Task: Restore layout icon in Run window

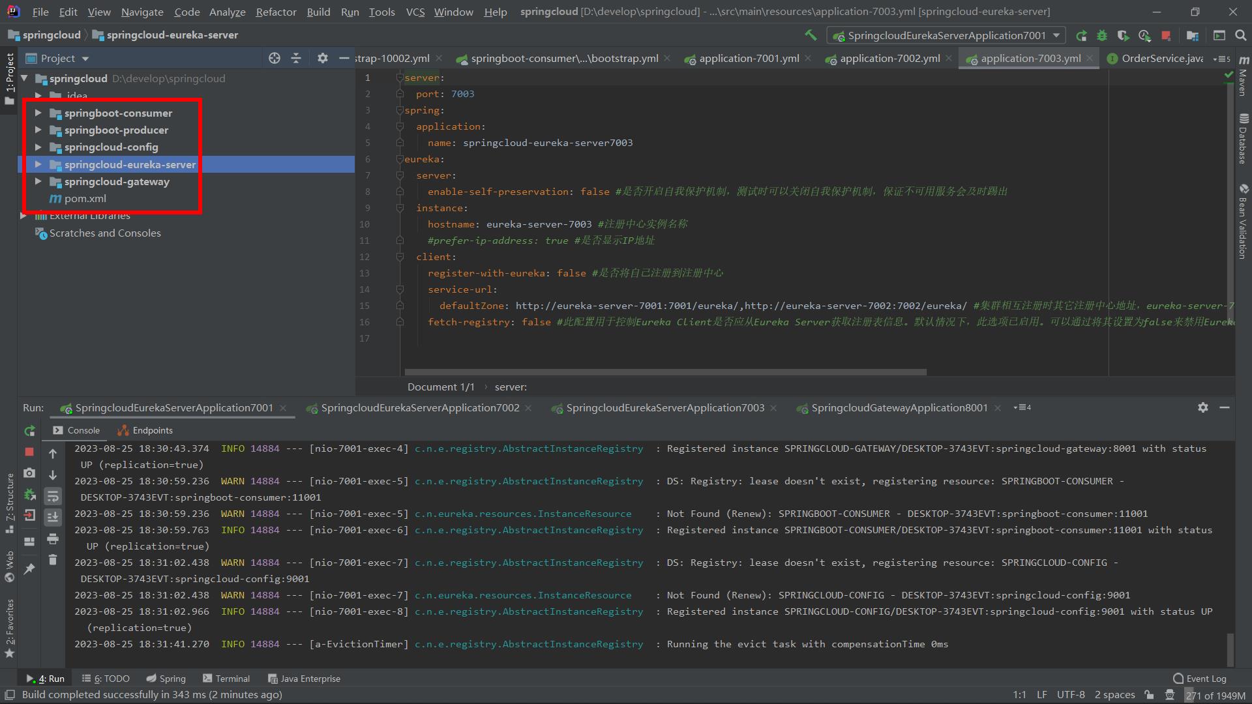Action: (29, 542)
